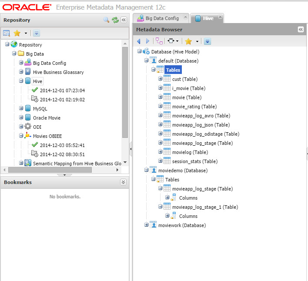The image size is (308, 281).
Task: Expand the Big Data Config tree node
Action: 21,63
